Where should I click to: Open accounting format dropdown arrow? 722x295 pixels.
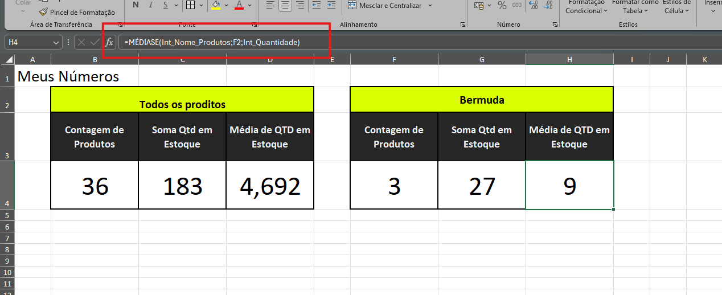coord(490,5)
